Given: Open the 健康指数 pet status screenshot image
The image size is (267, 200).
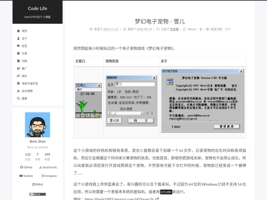Looking at the screenshot, I should click(x=132, y=101).
